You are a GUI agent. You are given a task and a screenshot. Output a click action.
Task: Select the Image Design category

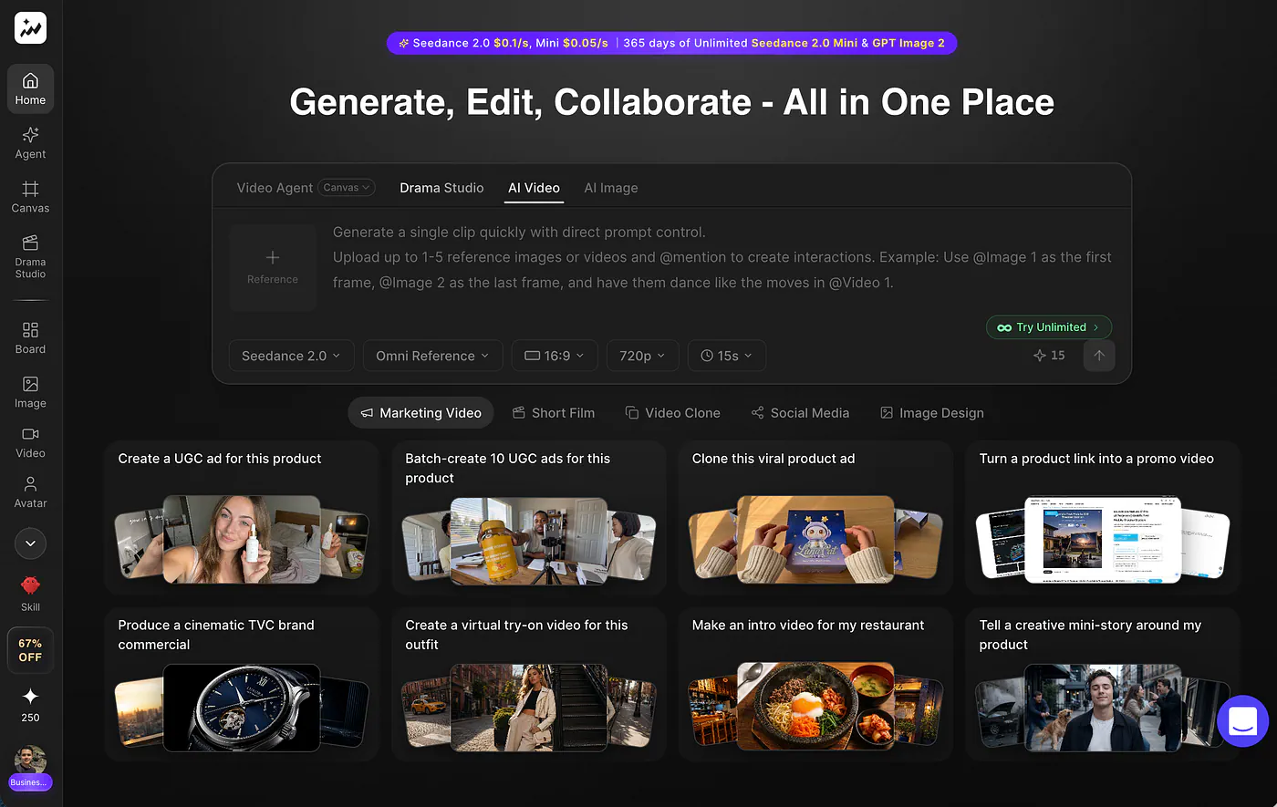(931, 413)
